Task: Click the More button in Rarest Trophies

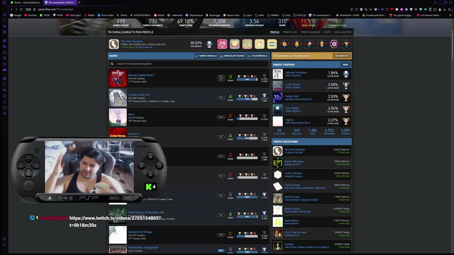Action: click(345, 65)
